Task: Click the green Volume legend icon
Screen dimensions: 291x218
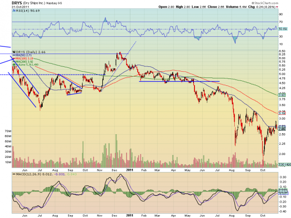Action: tap(14, 64)
